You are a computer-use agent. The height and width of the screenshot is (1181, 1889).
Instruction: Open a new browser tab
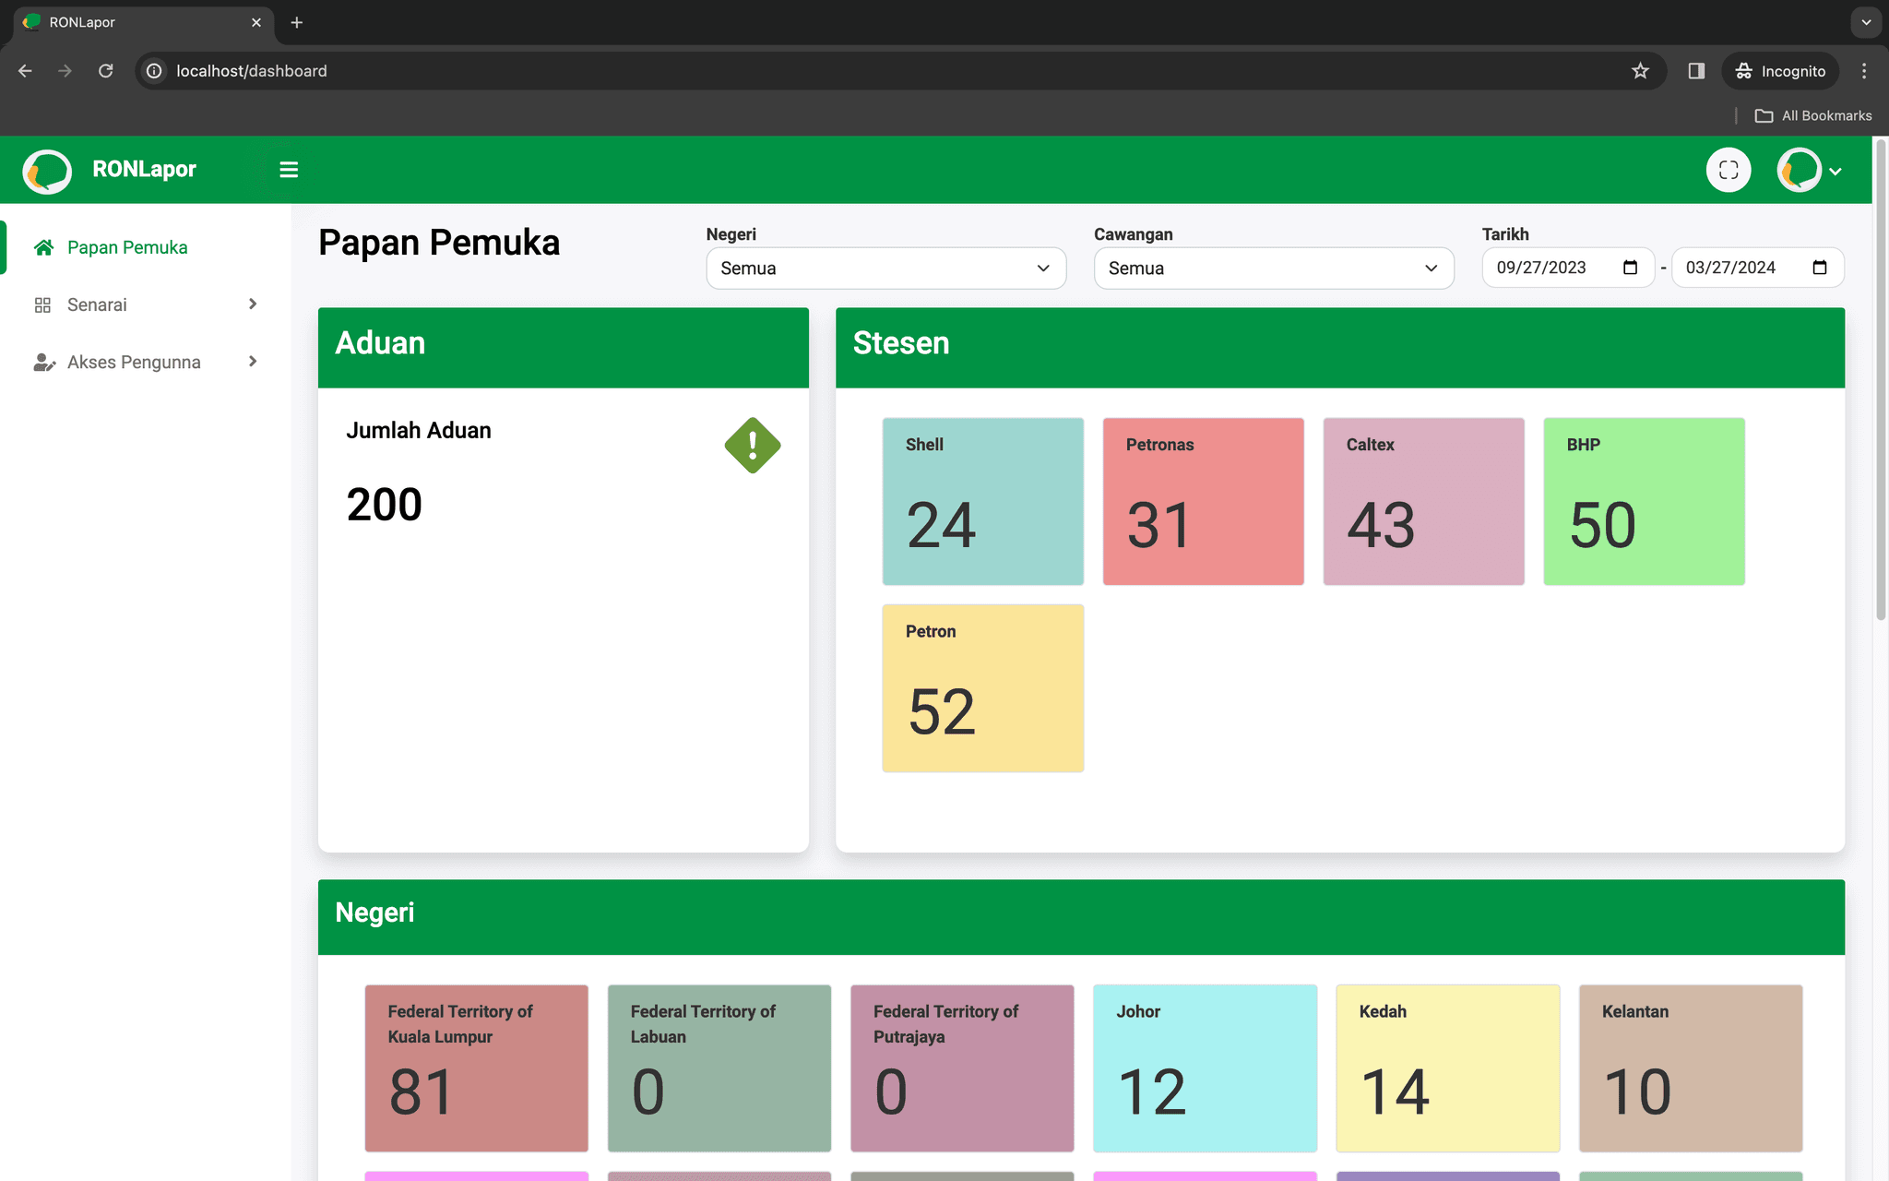click(296, 22)
